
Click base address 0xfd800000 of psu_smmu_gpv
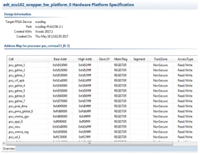(x=60, y=116)
